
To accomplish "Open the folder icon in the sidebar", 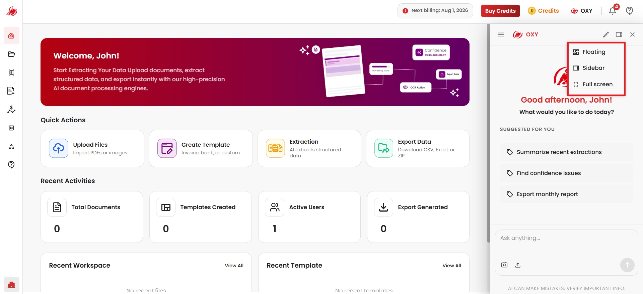I will [x=11, y=54].
